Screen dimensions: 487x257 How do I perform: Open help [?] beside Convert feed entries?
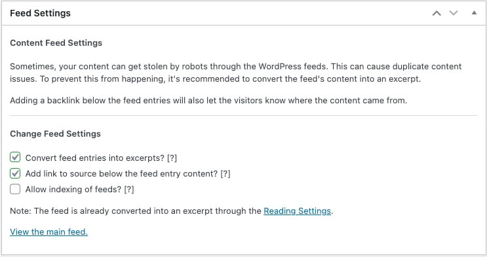pyautogui.click(x=172, y=158)
